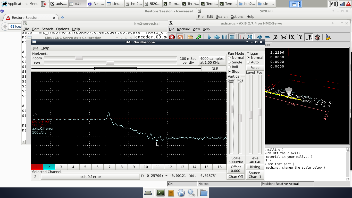Image resolution: width=352 pixels, height=198 pixels.
Task: Raise the LinuxCNC Servo Axis Calibration window
Action: tap(73, 38)
